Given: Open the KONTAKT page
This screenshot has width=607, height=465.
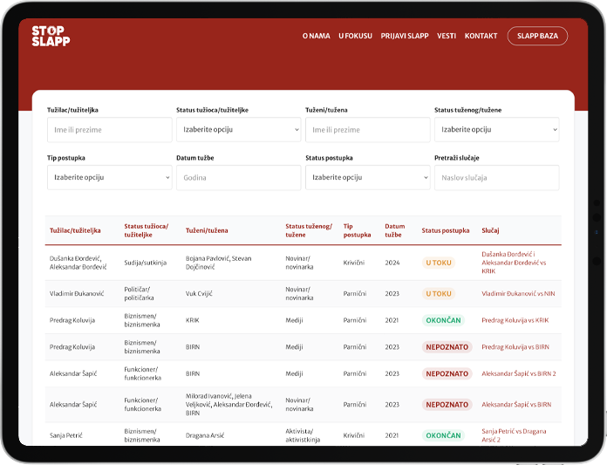Looking at the screenshot, I should pyautogui.click(x=481, y=36).
